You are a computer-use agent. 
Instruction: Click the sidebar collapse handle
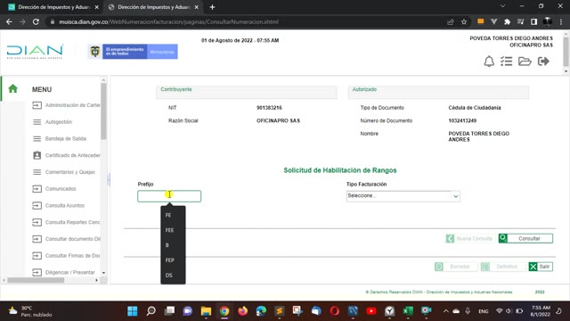pyautogui.click(x=109, y=180)
